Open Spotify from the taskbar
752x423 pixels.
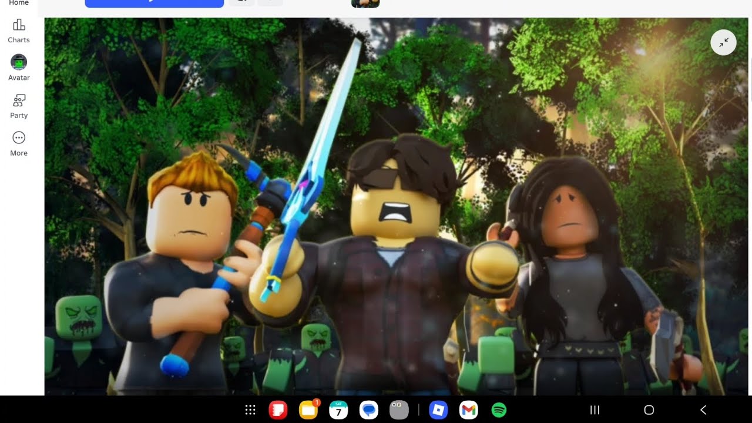[499, 410]
